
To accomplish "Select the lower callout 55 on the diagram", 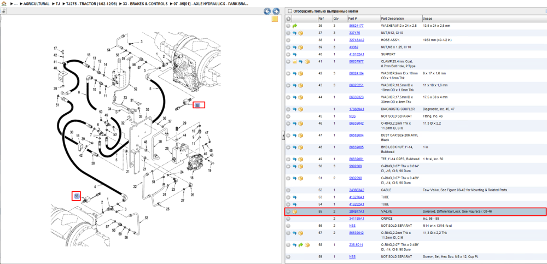I will [x=76, y=196].
